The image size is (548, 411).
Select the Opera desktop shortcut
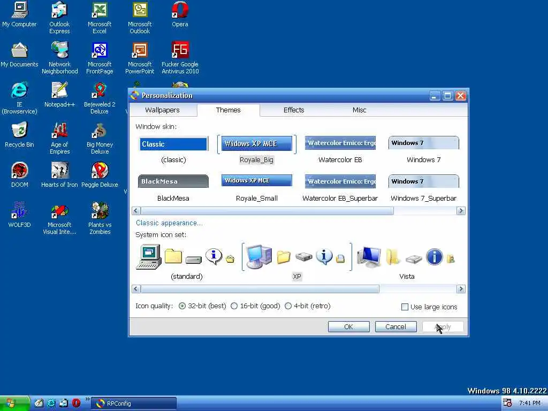(180, 14)
